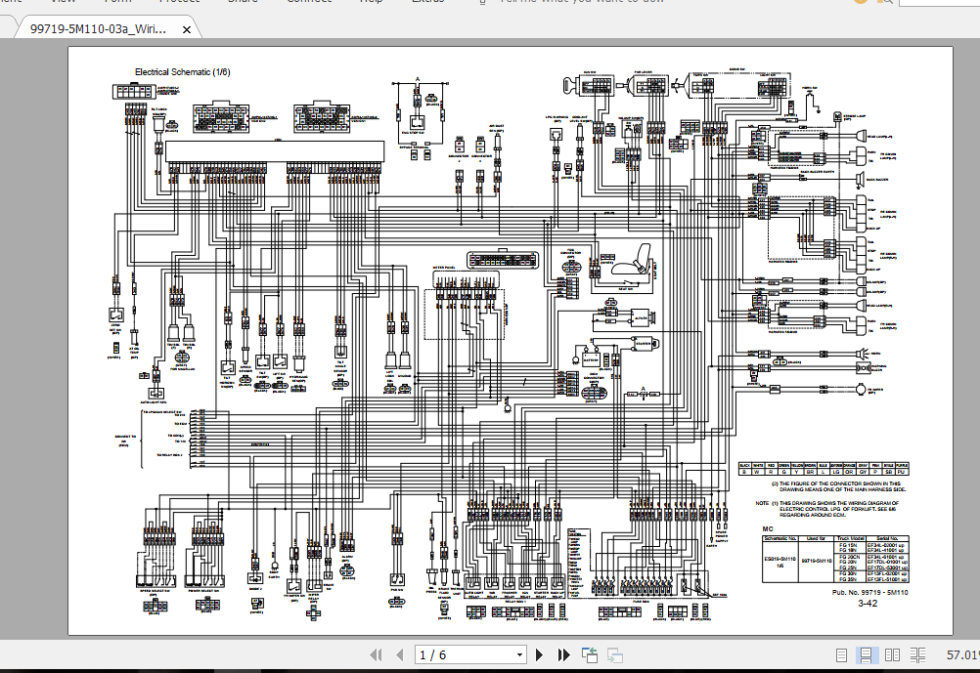The image size is (980, 673).
Task: Click the next view history icon
Action: click(x=615, y=655)
